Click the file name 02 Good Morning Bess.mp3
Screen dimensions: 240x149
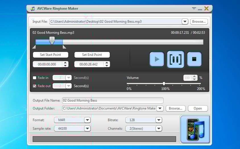(53, 33)
